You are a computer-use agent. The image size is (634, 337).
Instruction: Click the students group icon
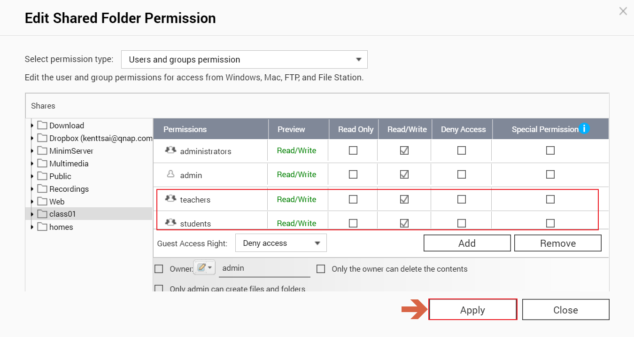[x=170, y=223]
